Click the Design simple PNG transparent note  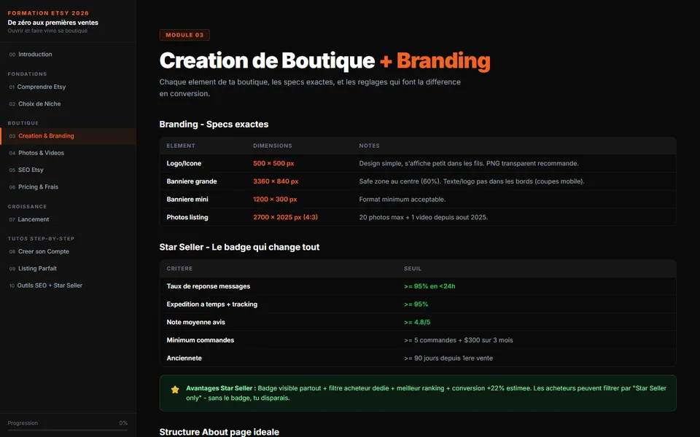point(469,164)
